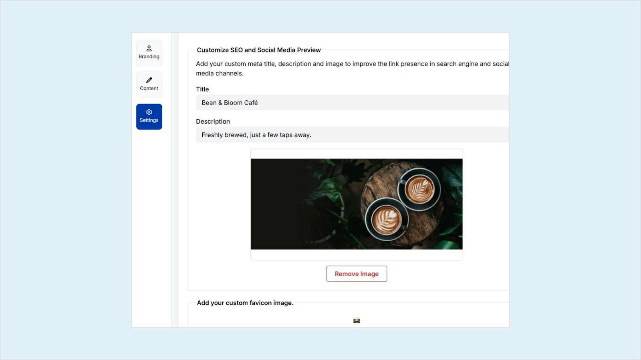This screenshot has width=641, height=360.
Task: Click the Settings gear icon
Action: 149,112
